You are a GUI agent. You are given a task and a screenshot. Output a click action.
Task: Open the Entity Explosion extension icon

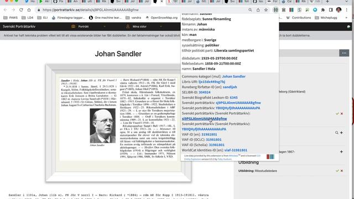(x=275, y=10)
